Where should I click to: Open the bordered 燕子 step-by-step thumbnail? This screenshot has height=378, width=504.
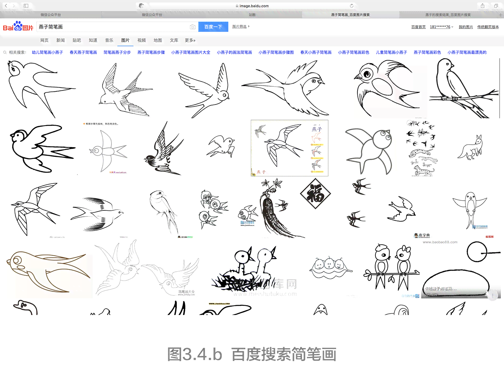(x=289, y=148)
